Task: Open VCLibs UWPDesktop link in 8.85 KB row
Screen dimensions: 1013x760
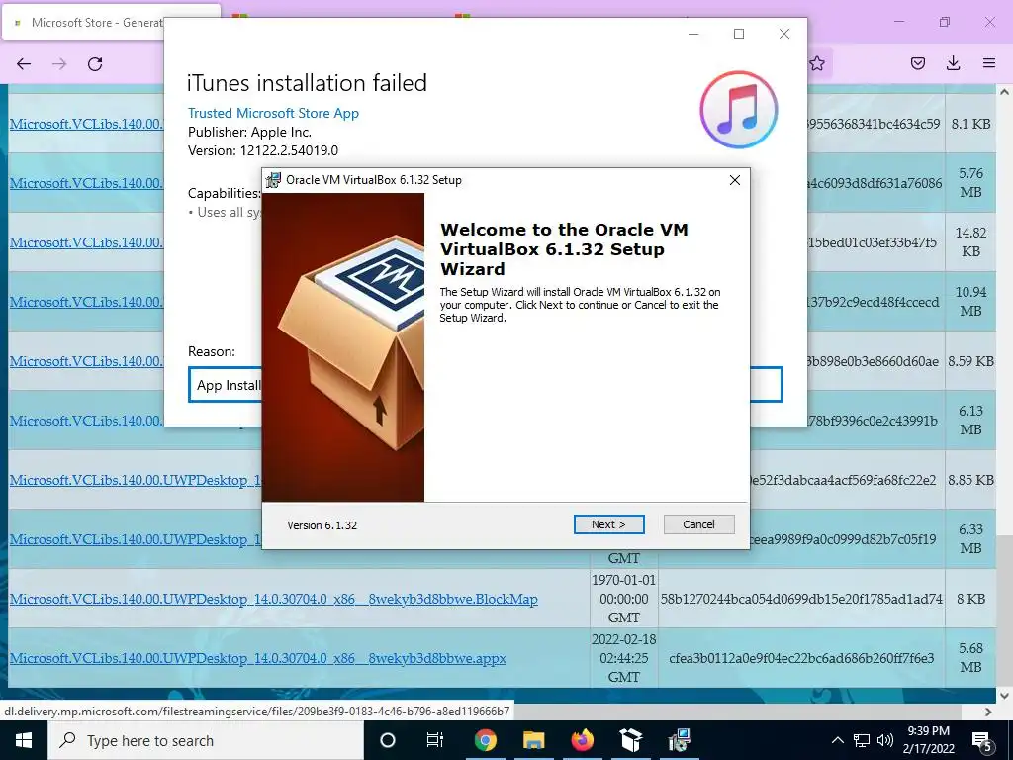Action: pyautogui.click(x=135, y=480)
